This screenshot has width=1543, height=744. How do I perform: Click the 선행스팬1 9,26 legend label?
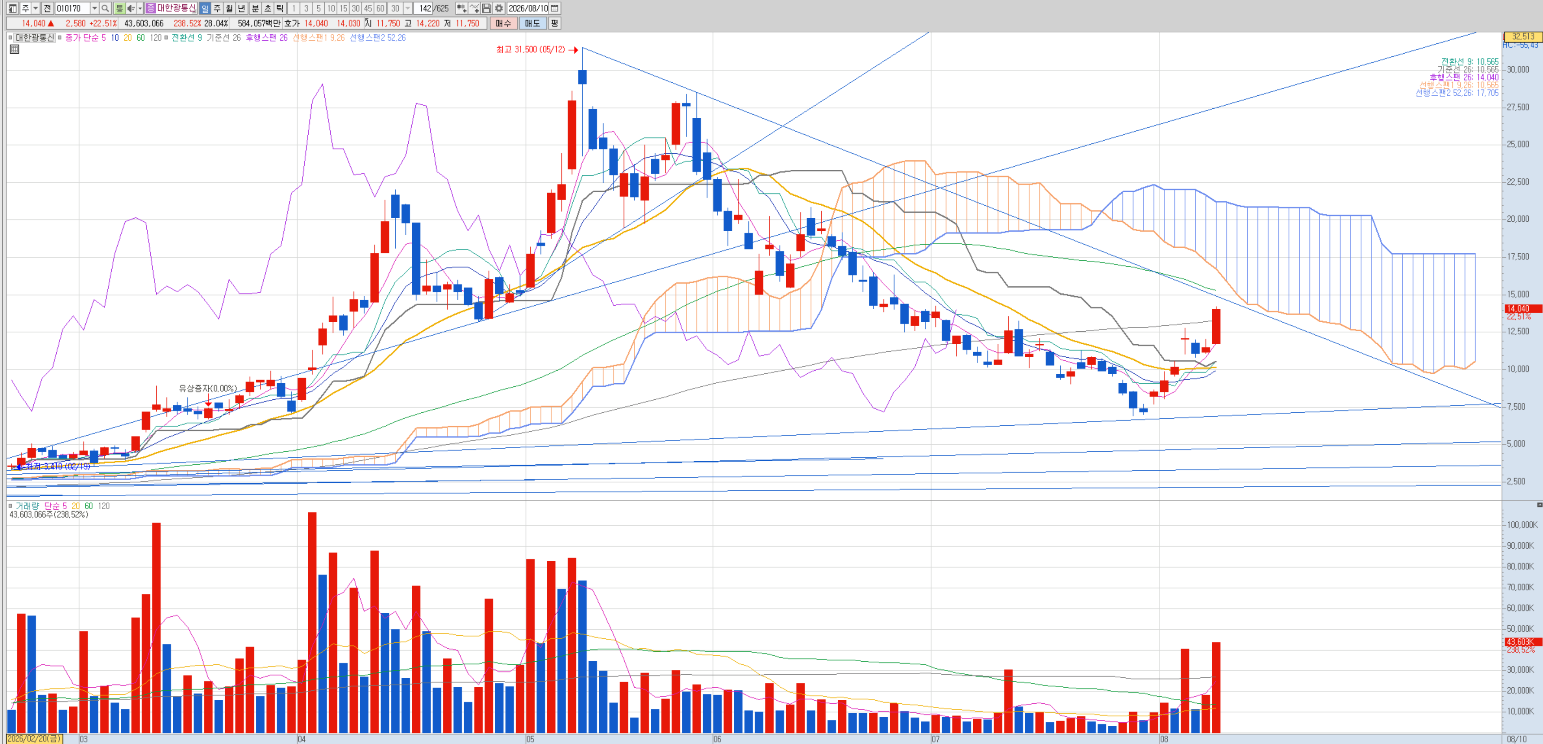[319, 38]
